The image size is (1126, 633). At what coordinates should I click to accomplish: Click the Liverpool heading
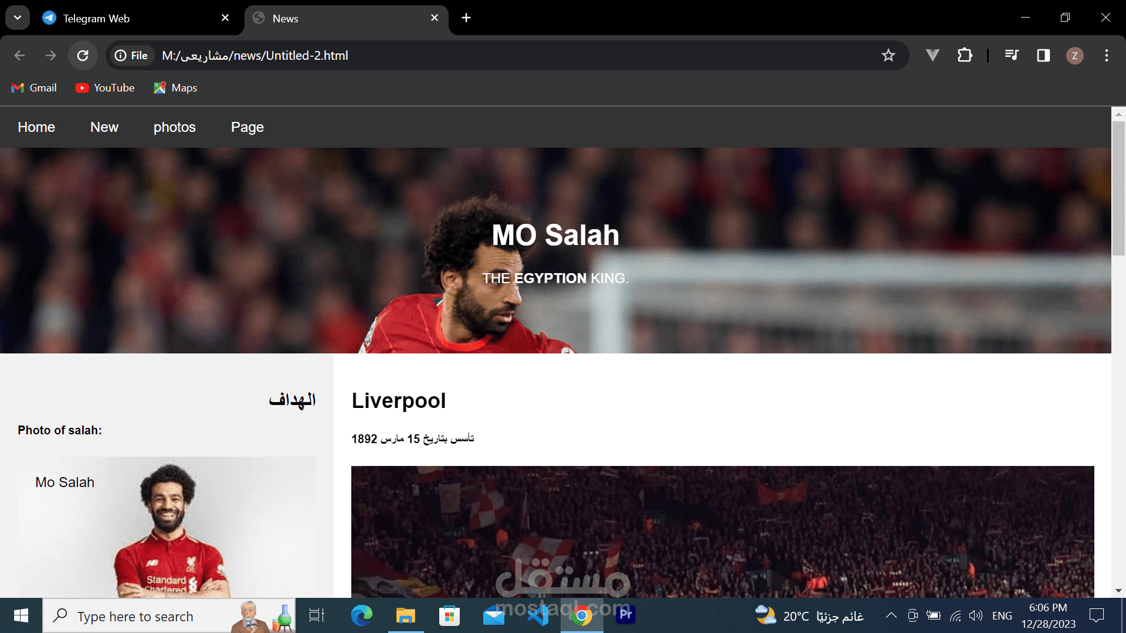tap(399, 401)
